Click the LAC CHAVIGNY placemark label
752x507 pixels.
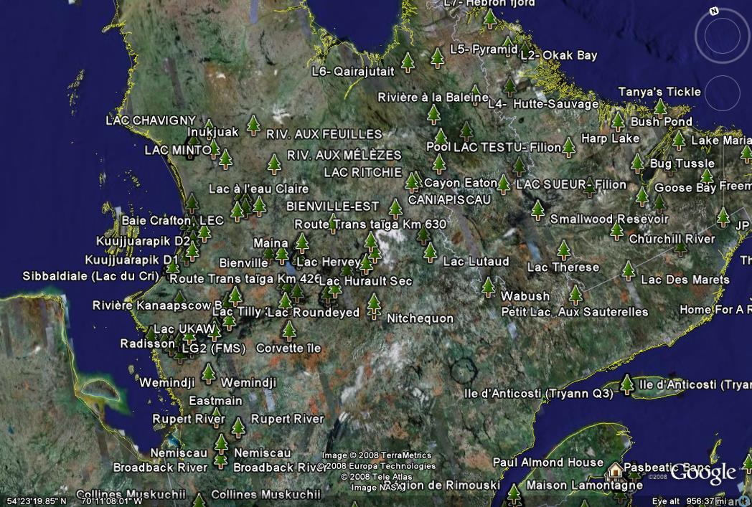151,120
